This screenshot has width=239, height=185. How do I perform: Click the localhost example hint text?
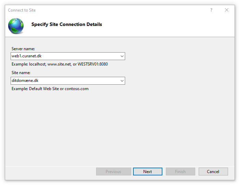[59, 64]
